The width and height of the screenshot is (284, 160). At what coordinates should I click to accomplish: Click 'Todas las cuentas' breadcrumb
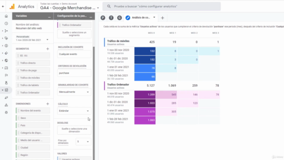click(x=49, y=4)
